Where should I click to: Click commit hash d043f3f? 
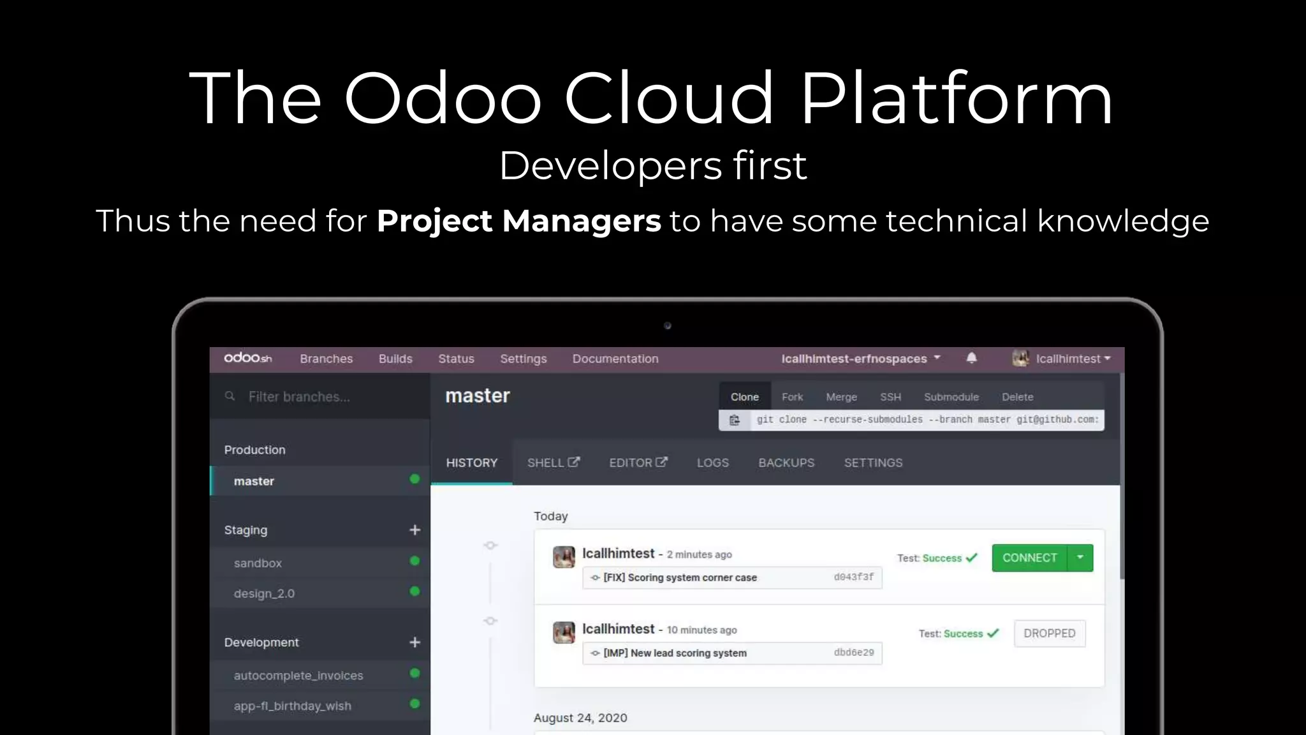point(854,577)
